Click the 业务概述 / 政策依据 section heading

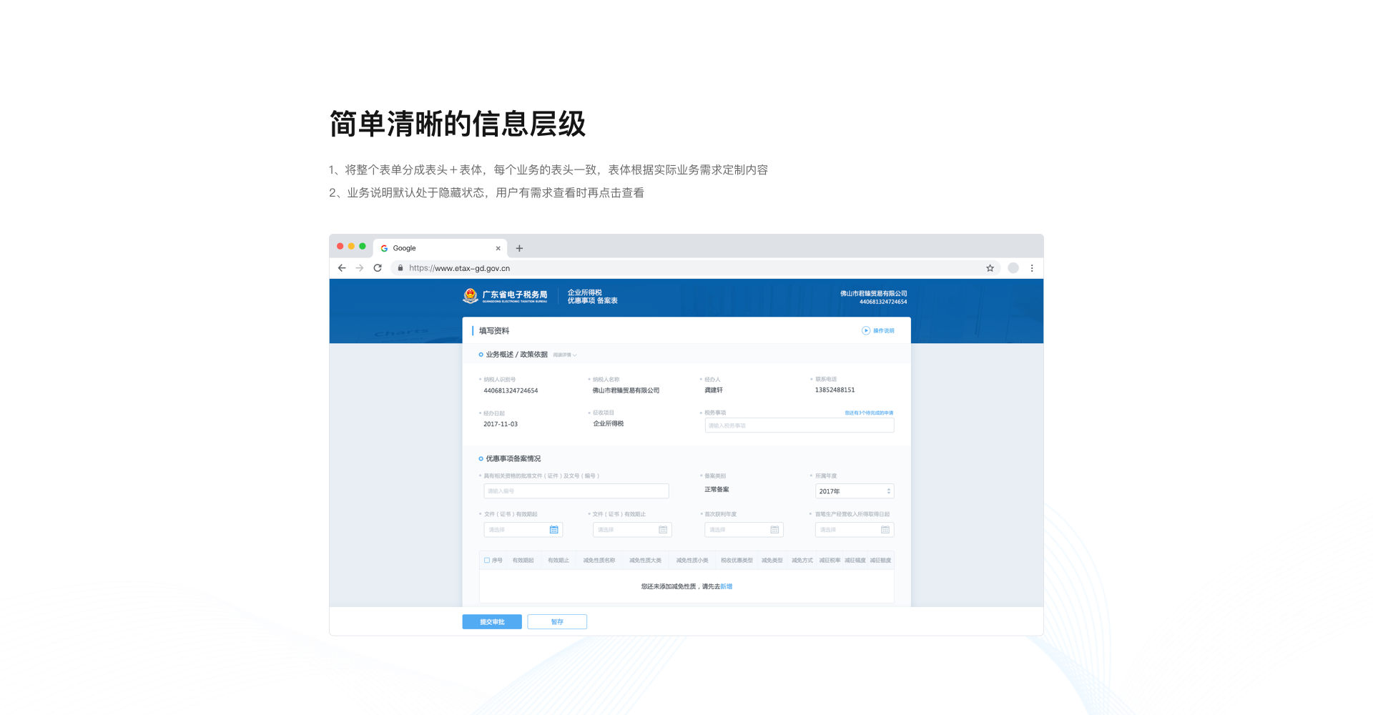tap(516, 355)
